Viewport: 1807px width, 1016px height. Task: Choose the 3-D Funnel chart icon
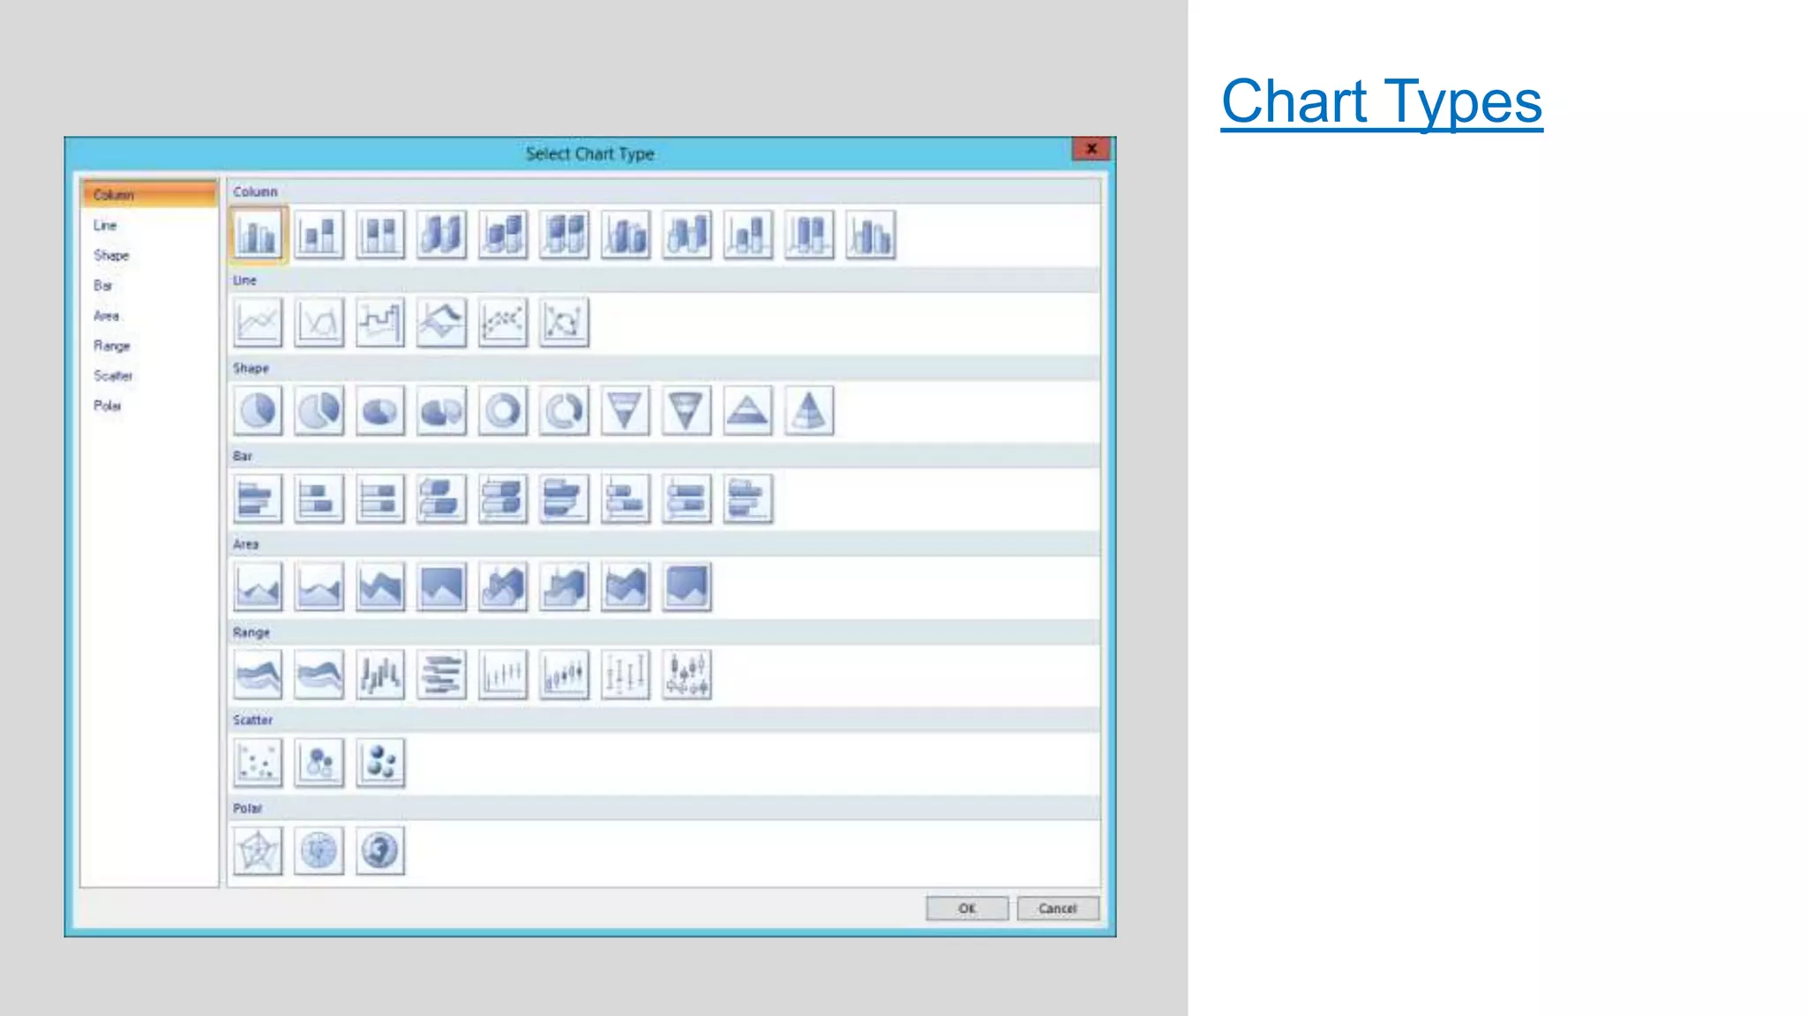686,411
